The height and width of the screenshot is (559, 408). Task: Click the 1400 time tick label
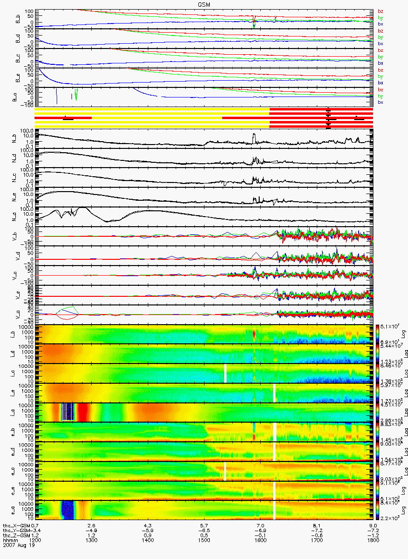[147, 540]
